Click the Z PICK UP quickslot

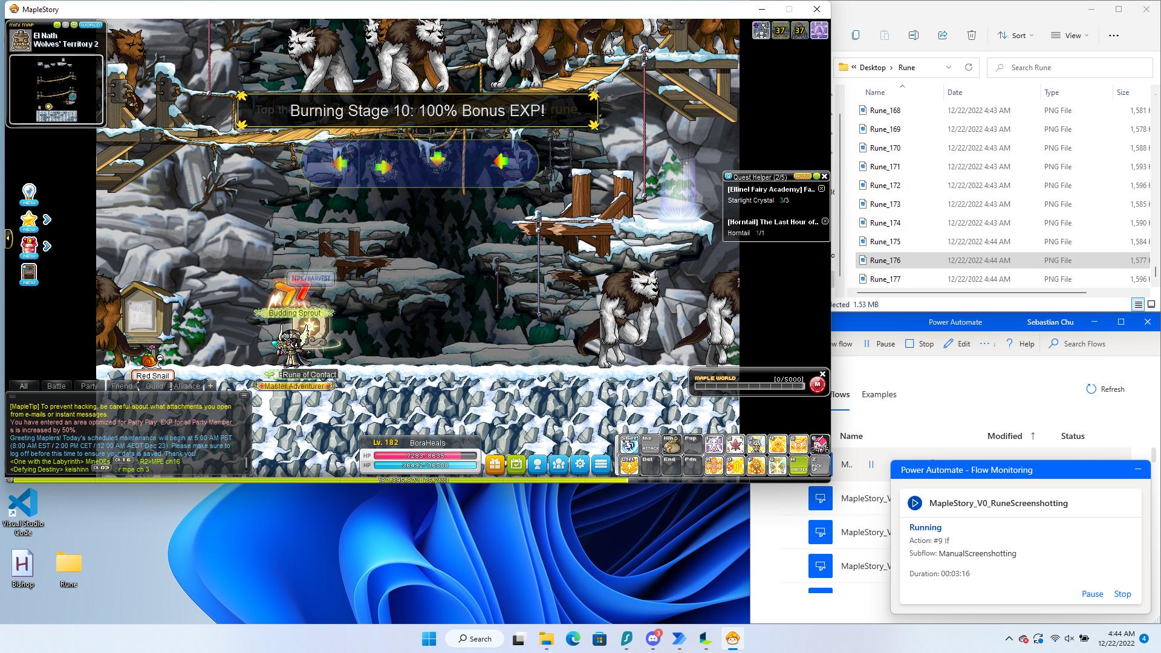(x=819, y=465)
